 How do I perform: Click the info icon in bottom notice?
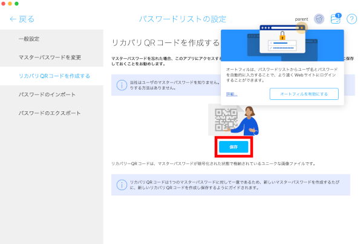(122, 185)
